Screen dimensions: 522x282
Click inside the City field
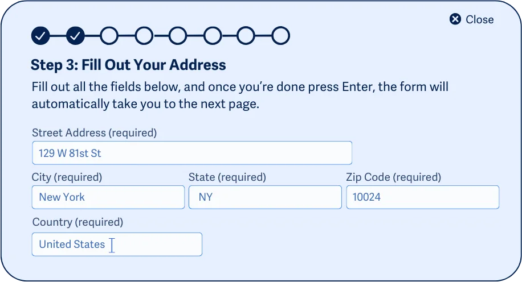(108, 197)
